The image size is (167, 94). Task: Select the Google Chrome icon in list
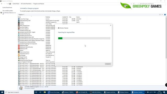click(19, 57)
